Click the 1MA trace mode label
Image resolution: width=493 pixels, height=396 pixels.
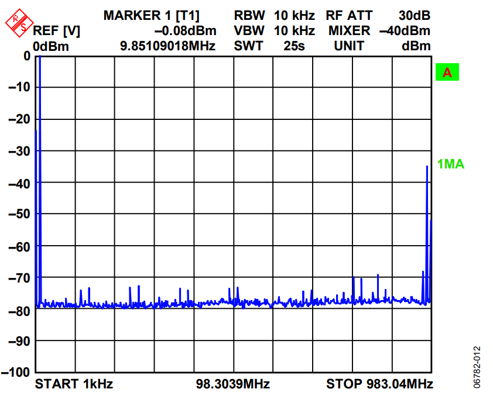click(451, 164)
